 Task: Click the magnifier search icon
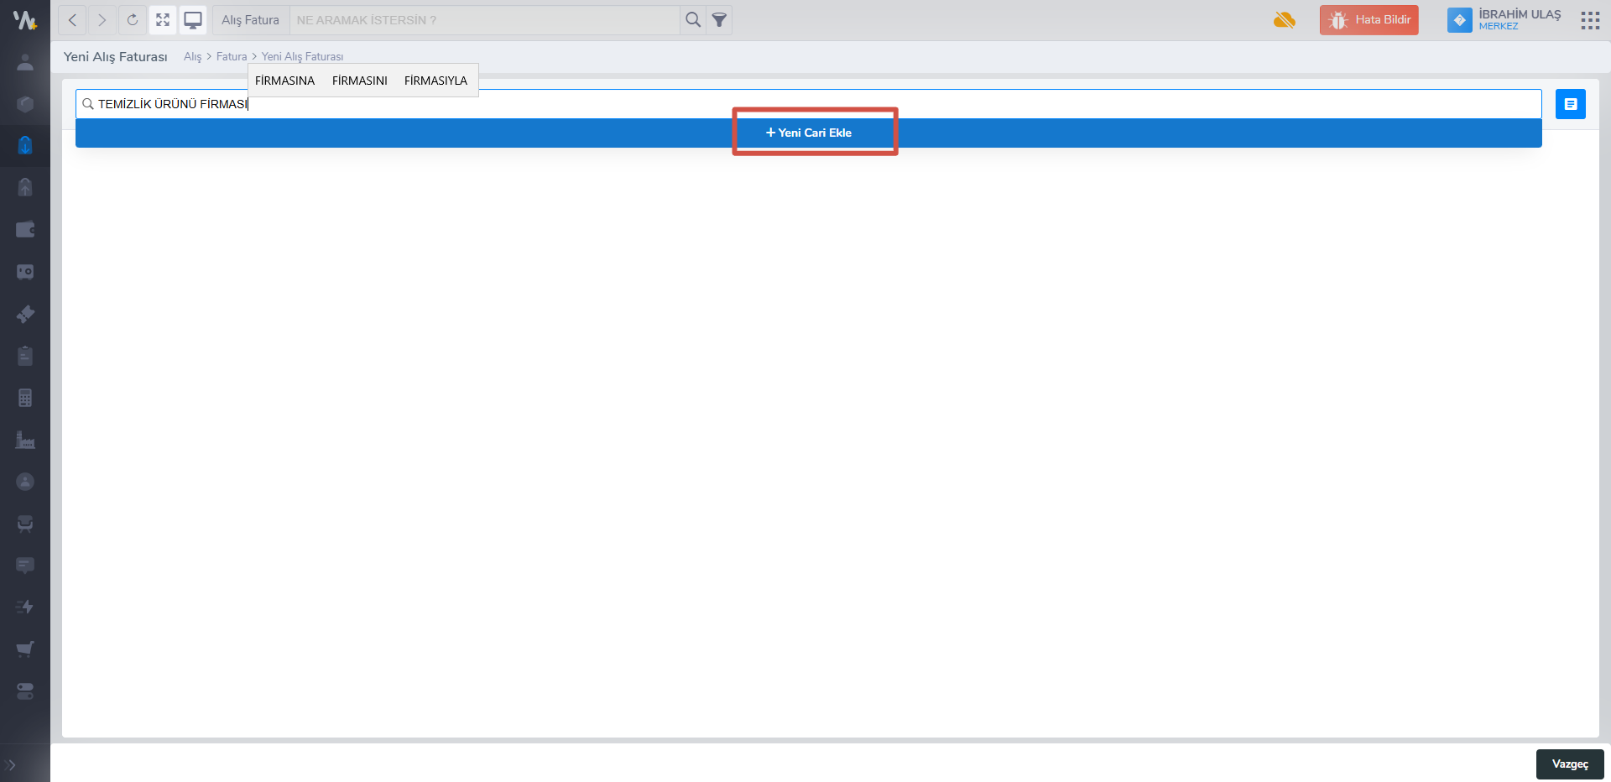692,20
